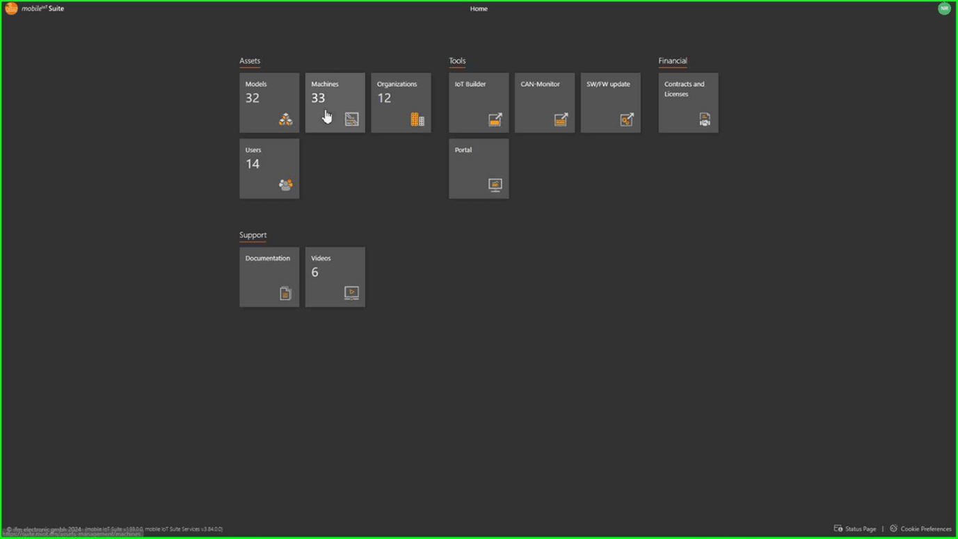Screen dimensions: 958x539
Task: Select the Assets section heading
Action: (x=250, y=61)
